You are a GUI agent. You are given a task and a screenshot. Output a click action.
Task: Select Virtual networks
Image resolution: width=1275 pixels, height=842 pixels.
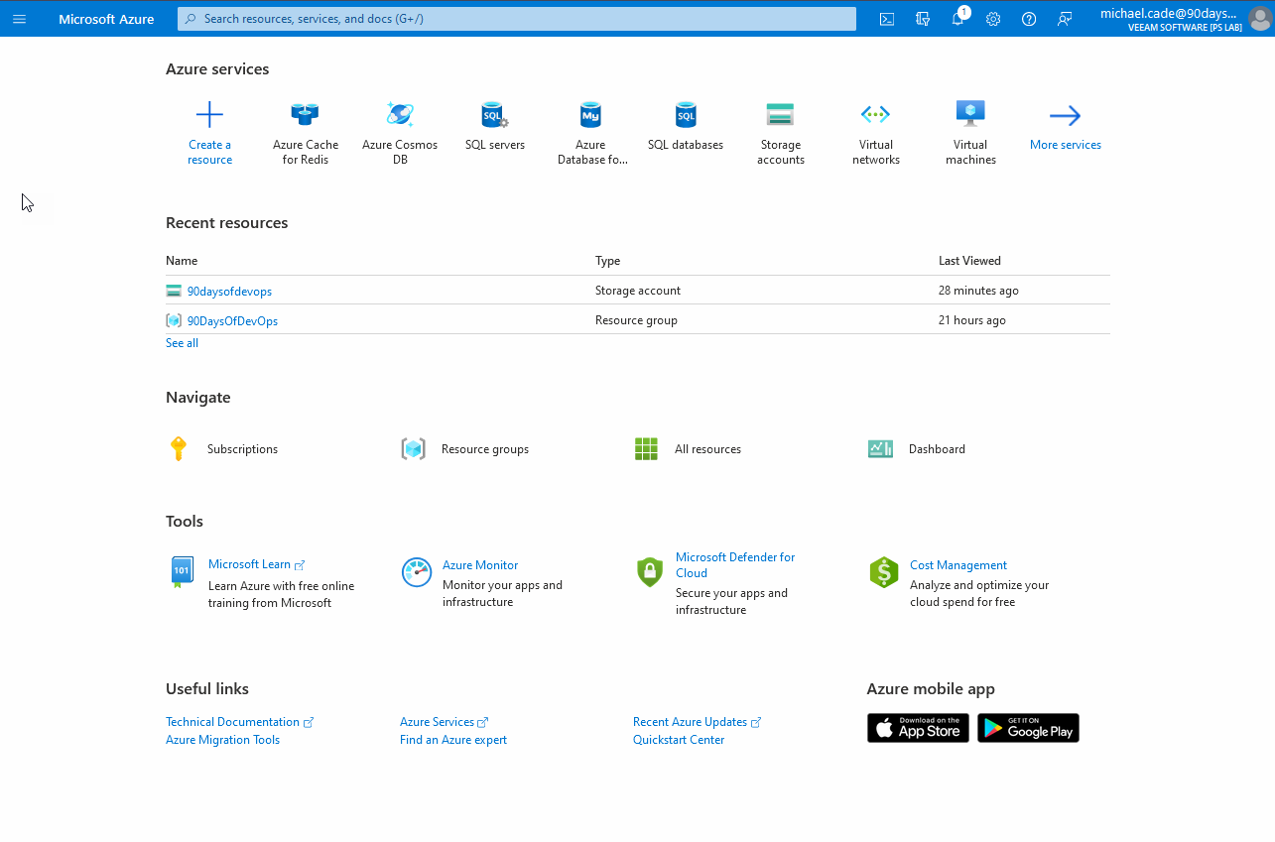pos(875,129)
